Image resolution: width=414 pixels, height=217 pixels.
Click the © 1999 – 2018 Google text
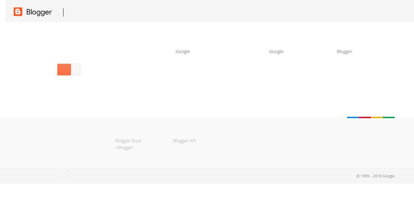pos(375,176)
